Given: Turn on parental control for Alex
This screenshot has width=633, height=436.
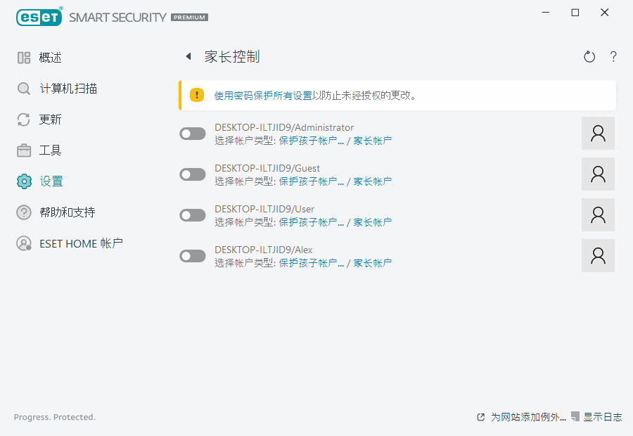Looking at the screenshot, I should click(x=193, y=256).
